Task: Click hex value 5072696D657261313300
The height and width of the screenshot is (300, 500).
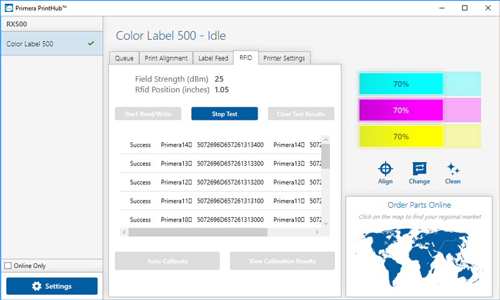Action: [230, 163]
